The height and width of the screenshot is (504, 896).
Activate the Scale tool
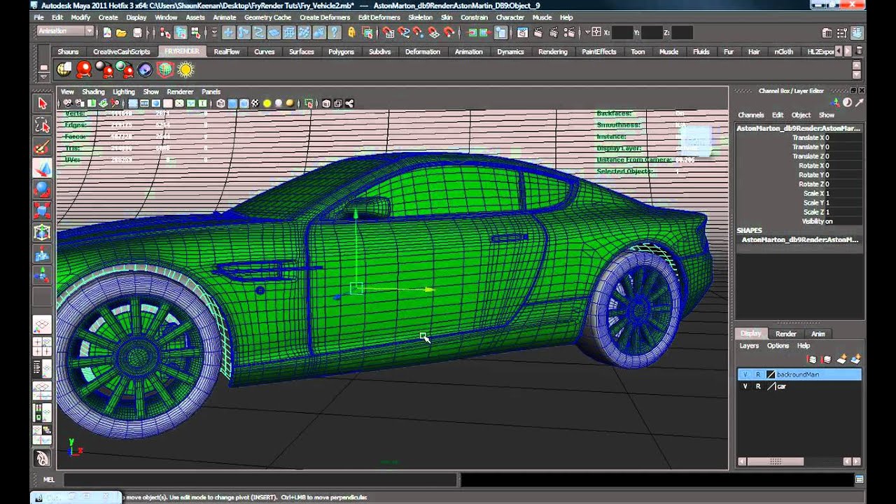click(42, 211)
